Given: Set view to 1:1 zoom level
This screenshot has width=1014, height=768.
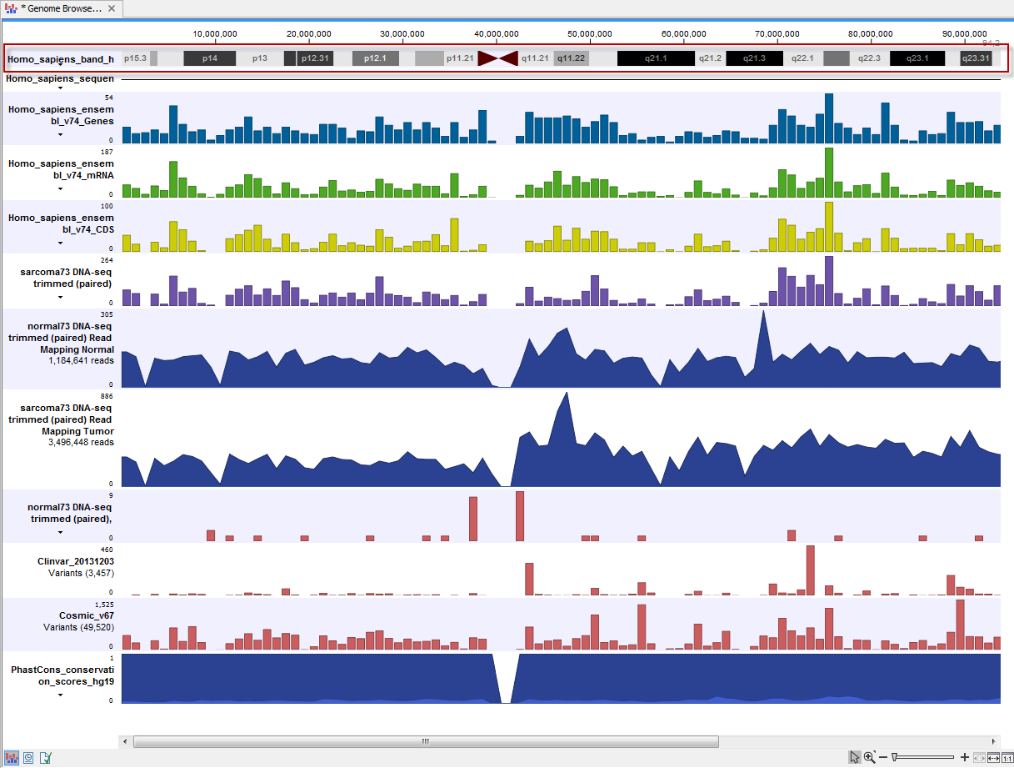Looking at the screenshot, I should coord(1006,757).
